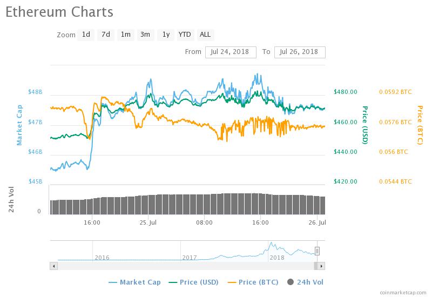The width and height of the screenshot is (432, 297).
Task: Click the navigator 2018 peak area
Action: tap(272, 244)
